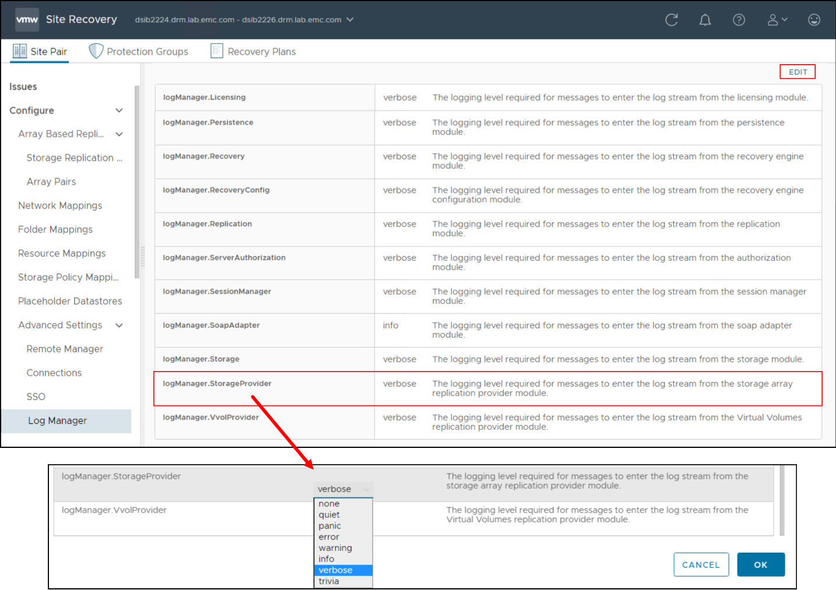Click logManager.ServerAuthorization row name
836x590 pixels.
coord(224,257)
